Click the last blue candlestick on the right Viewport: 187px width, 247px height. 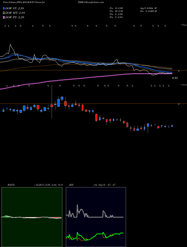pyautogui.click(x=172, y=126)
